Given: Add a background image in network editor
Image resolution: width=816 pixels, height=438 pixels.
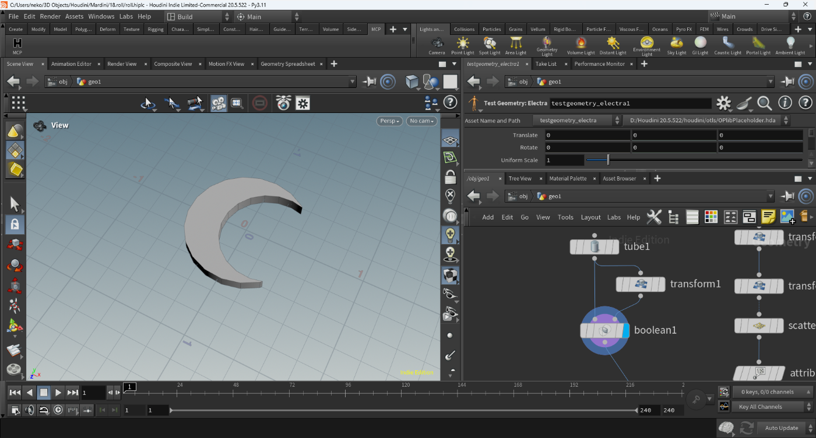Looking at the screenshot, I should point(787,217).
